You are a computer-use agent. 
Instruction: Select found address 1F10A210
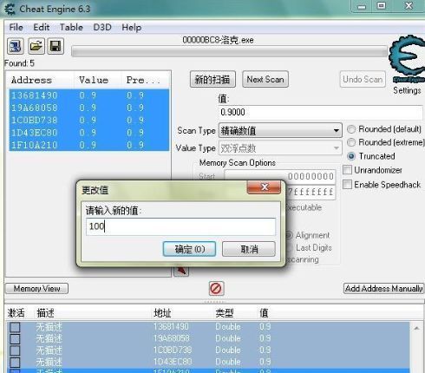point(89,145)
